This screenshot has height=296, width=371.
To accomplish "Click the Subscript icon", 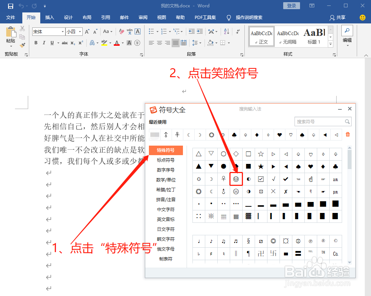I will pos(72,43).
